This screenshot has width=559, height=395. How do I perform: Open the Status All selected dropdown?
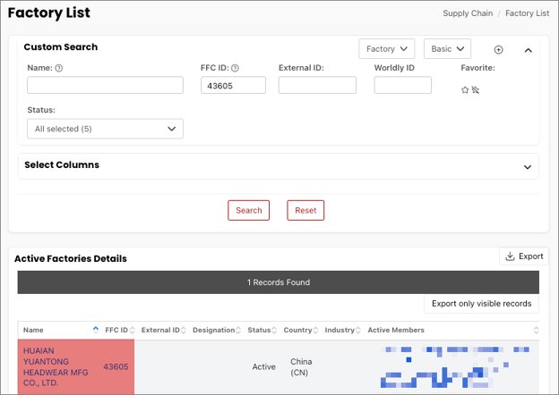[105, 129]
